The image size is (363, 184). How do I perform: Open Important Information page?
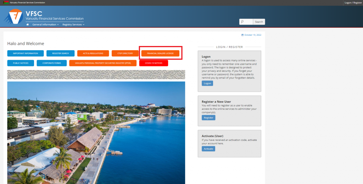26,53
